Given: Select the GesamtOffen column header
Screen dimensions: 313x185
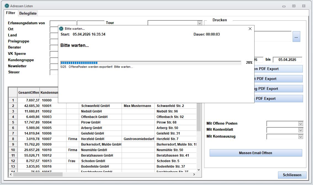Looking at the screenshot, I should pos(29,93).
